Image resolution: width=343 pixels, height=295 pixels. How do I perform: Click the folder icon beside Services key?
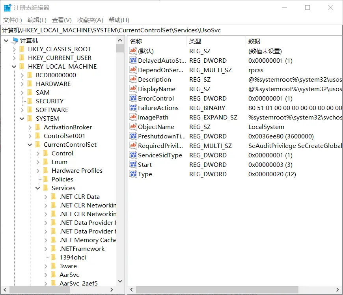(x=45, y=188)
